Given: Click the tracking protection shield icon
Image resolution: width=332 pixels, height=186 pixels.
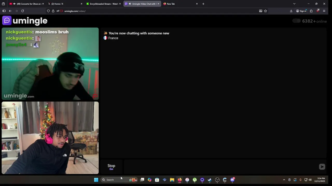Looking at the screenshot, I should [x=48, y=11].
